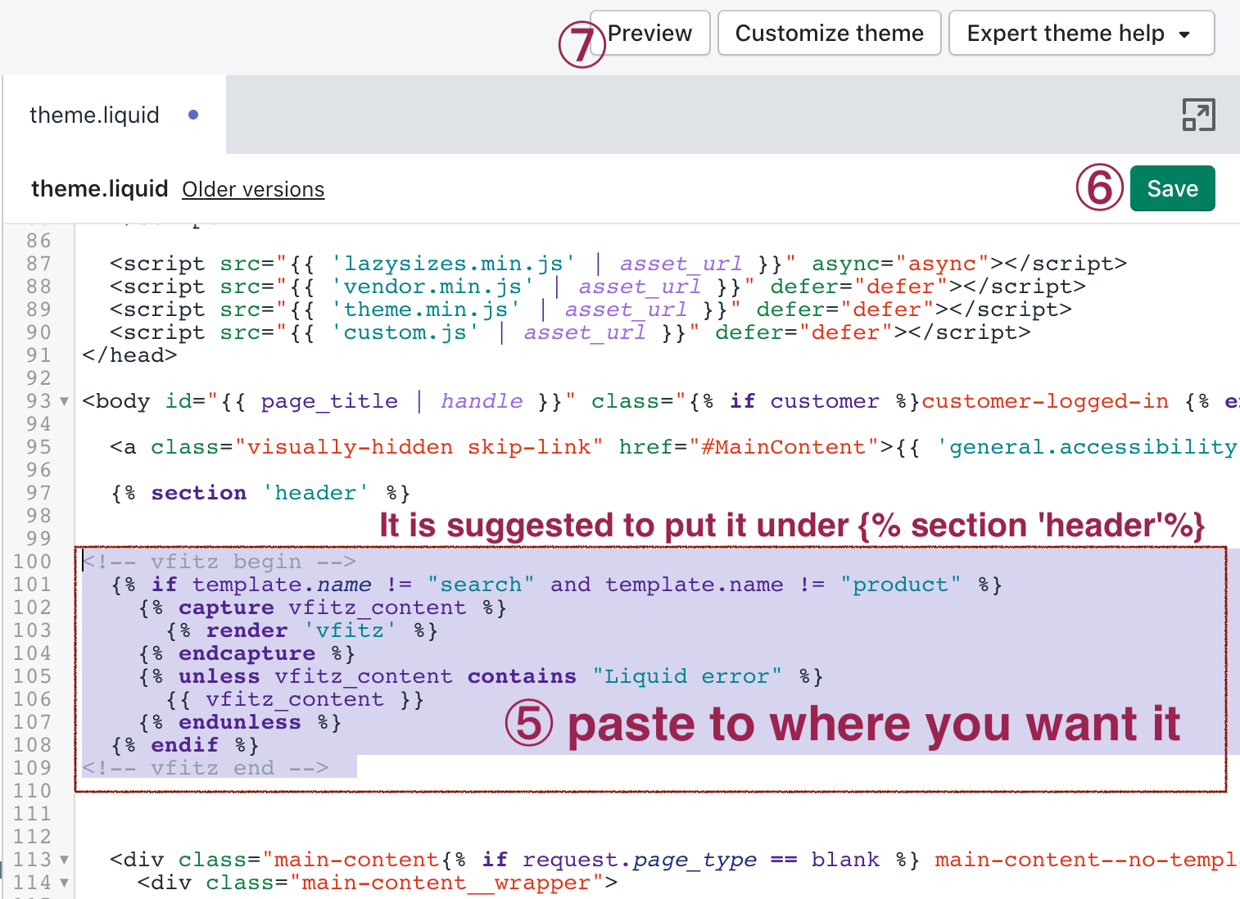
Task: Click the 'theme.min.js' script line
Action: (x=591, y=309)
